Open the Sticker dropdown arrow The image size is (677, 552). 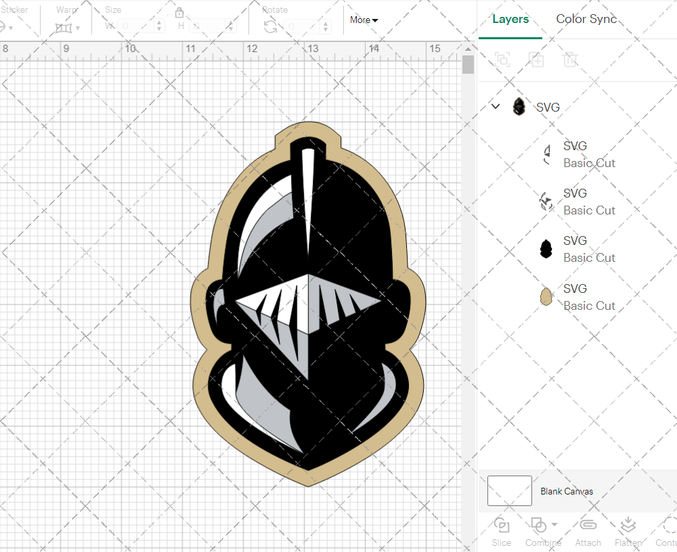pyautogui.click(x=11, y=28)
